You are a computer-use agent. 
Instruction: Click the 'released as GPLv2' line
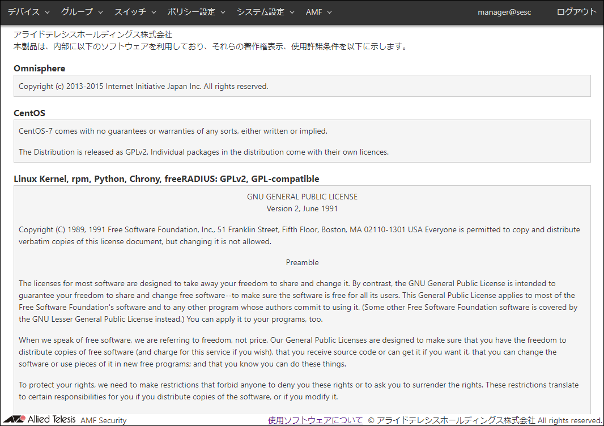point(203,152)
